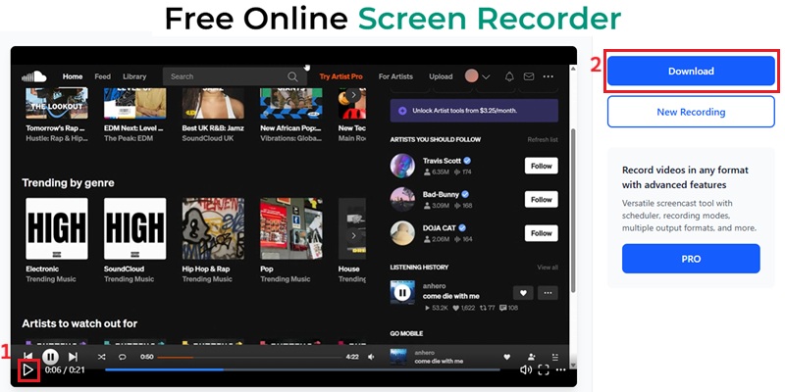Open Electronic trending music cover
This screenshot has width=785, height=392.
click(57, 228)
